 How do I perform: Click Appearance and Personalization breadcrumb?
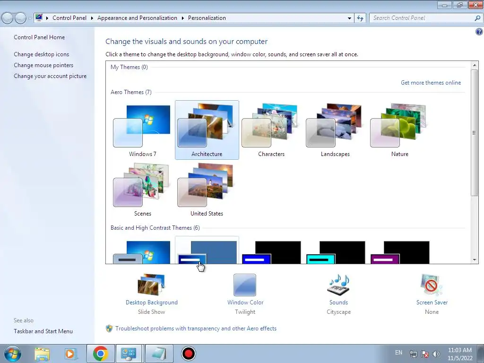[x=137, y=18]
